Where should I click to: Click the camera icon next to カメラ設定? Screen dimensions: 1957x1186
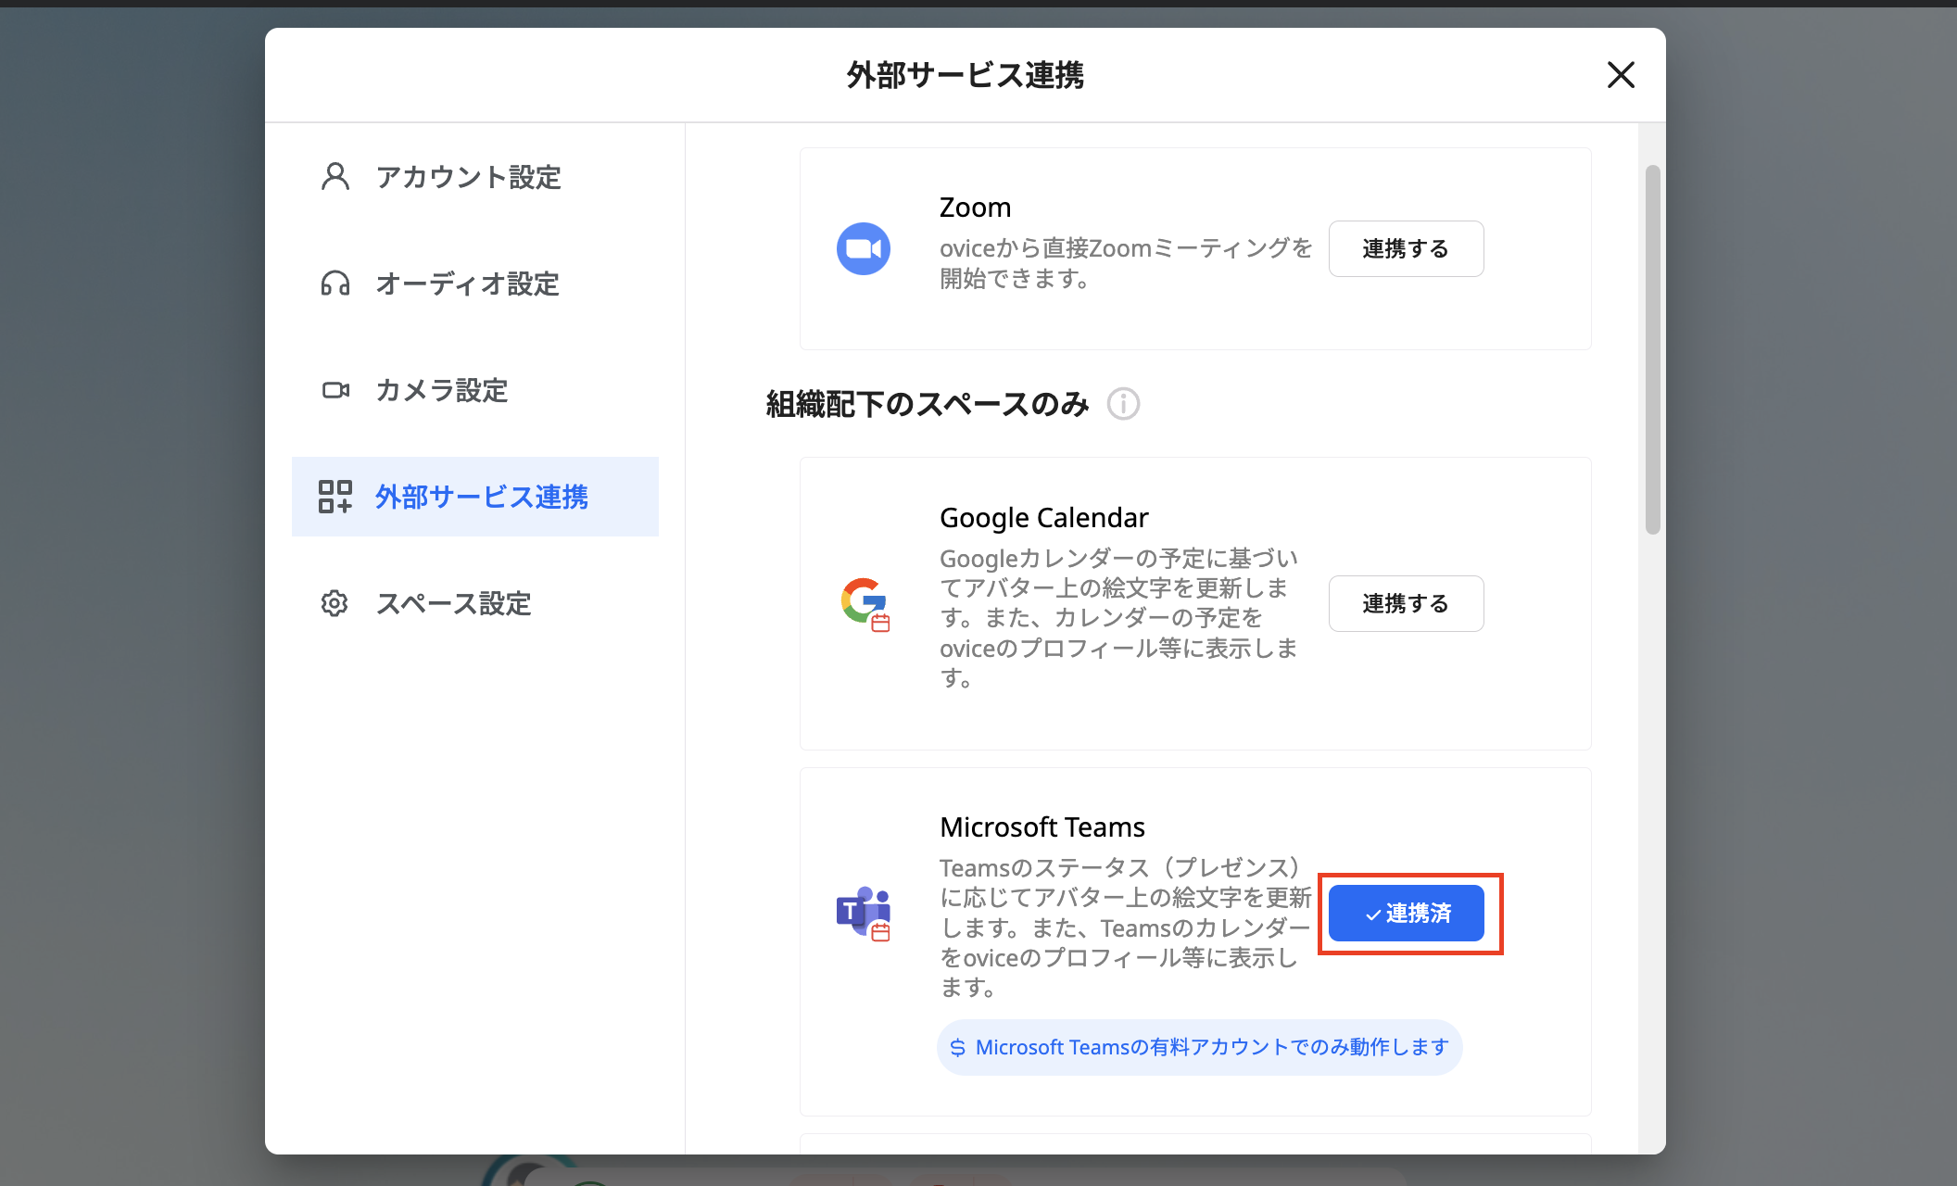(335, 390)
